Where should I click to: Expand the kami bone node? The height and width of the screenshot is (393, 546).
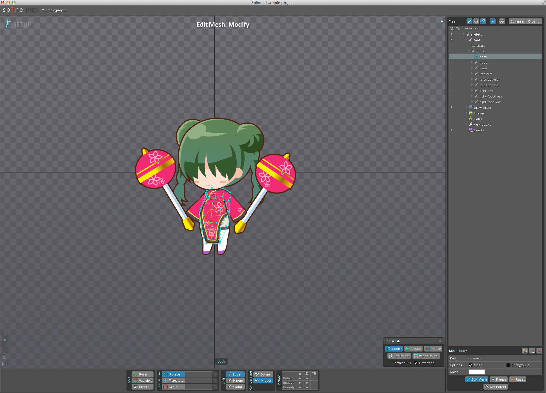[x=472, y=68]
